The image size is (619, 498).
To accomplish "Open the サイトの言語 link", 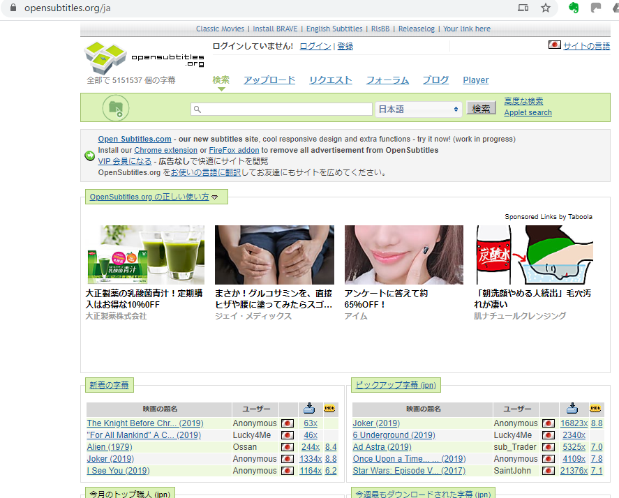I will [586, 46].
